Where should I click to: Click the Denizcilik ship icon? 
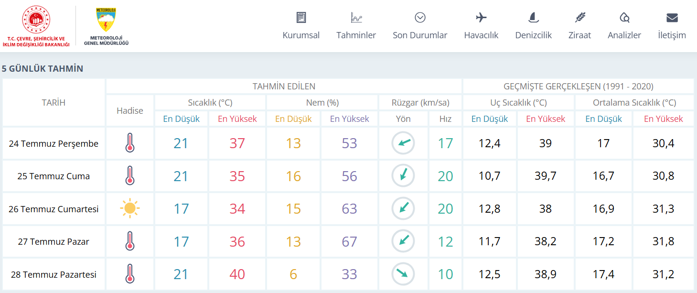pyautogui.click(x=533, y=18)
